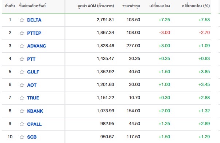Toggle CPALL favorite star

point(22,124)
